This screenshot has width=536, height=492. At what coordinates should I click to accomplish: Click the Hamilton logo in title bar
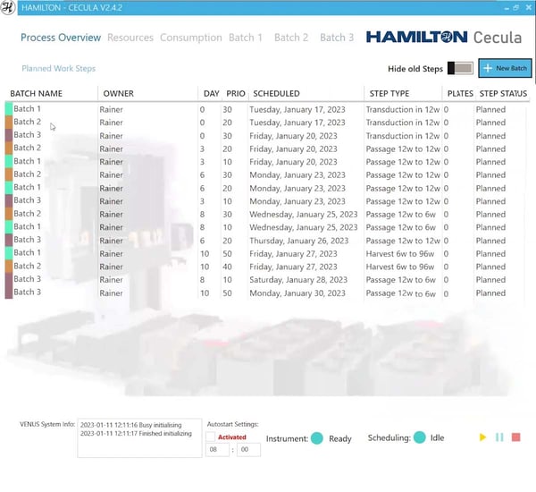click(9, 8)
